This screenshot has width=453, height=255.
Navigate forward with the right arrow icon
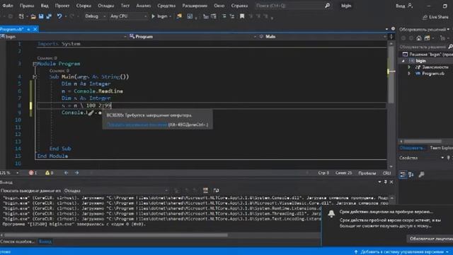tap(77, 173)
